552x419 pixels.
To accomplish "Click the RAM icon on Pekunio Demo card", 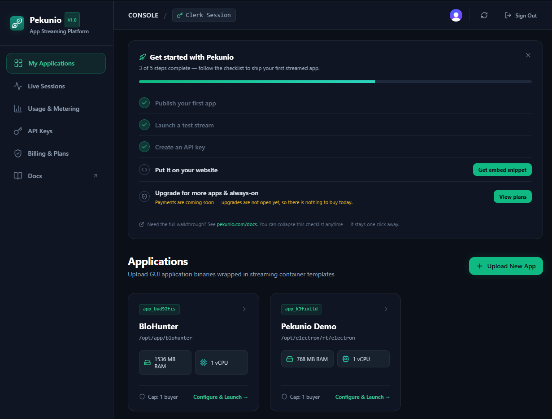I will coord(289,359).
